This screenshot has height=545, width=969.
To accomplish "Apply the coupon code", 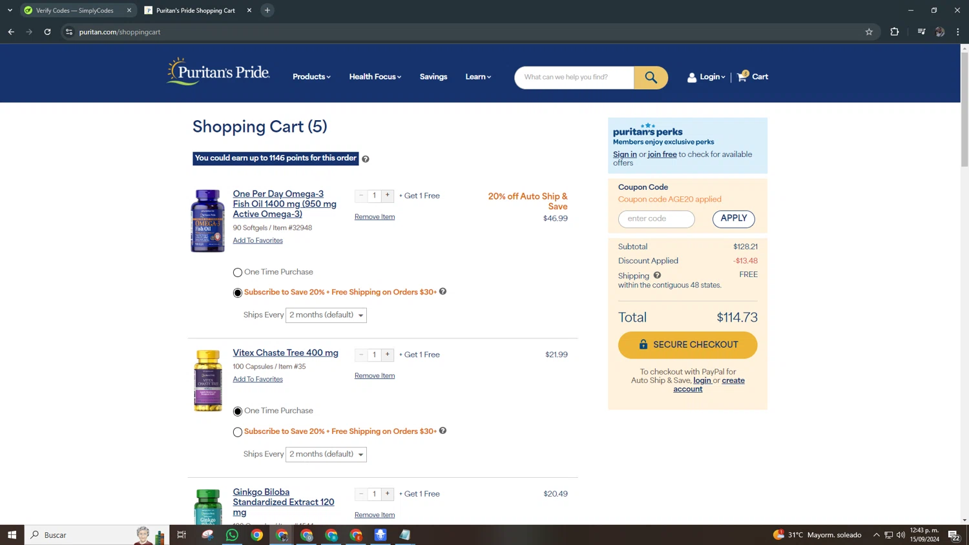I will tap(734, 219).
